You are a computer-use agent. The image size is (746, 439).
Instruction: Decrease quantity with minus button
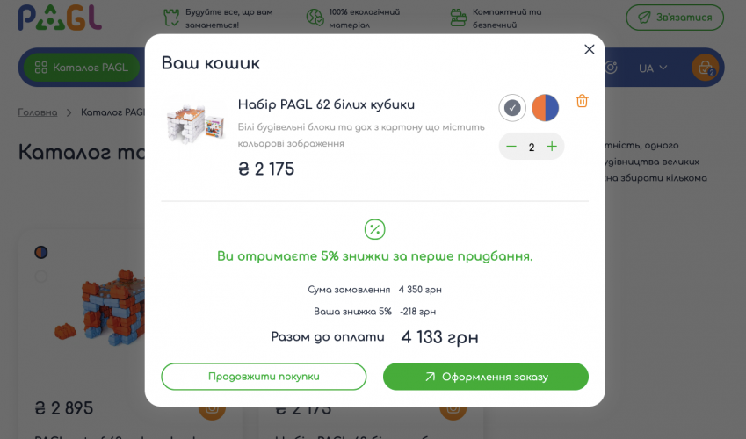point(511,147)
